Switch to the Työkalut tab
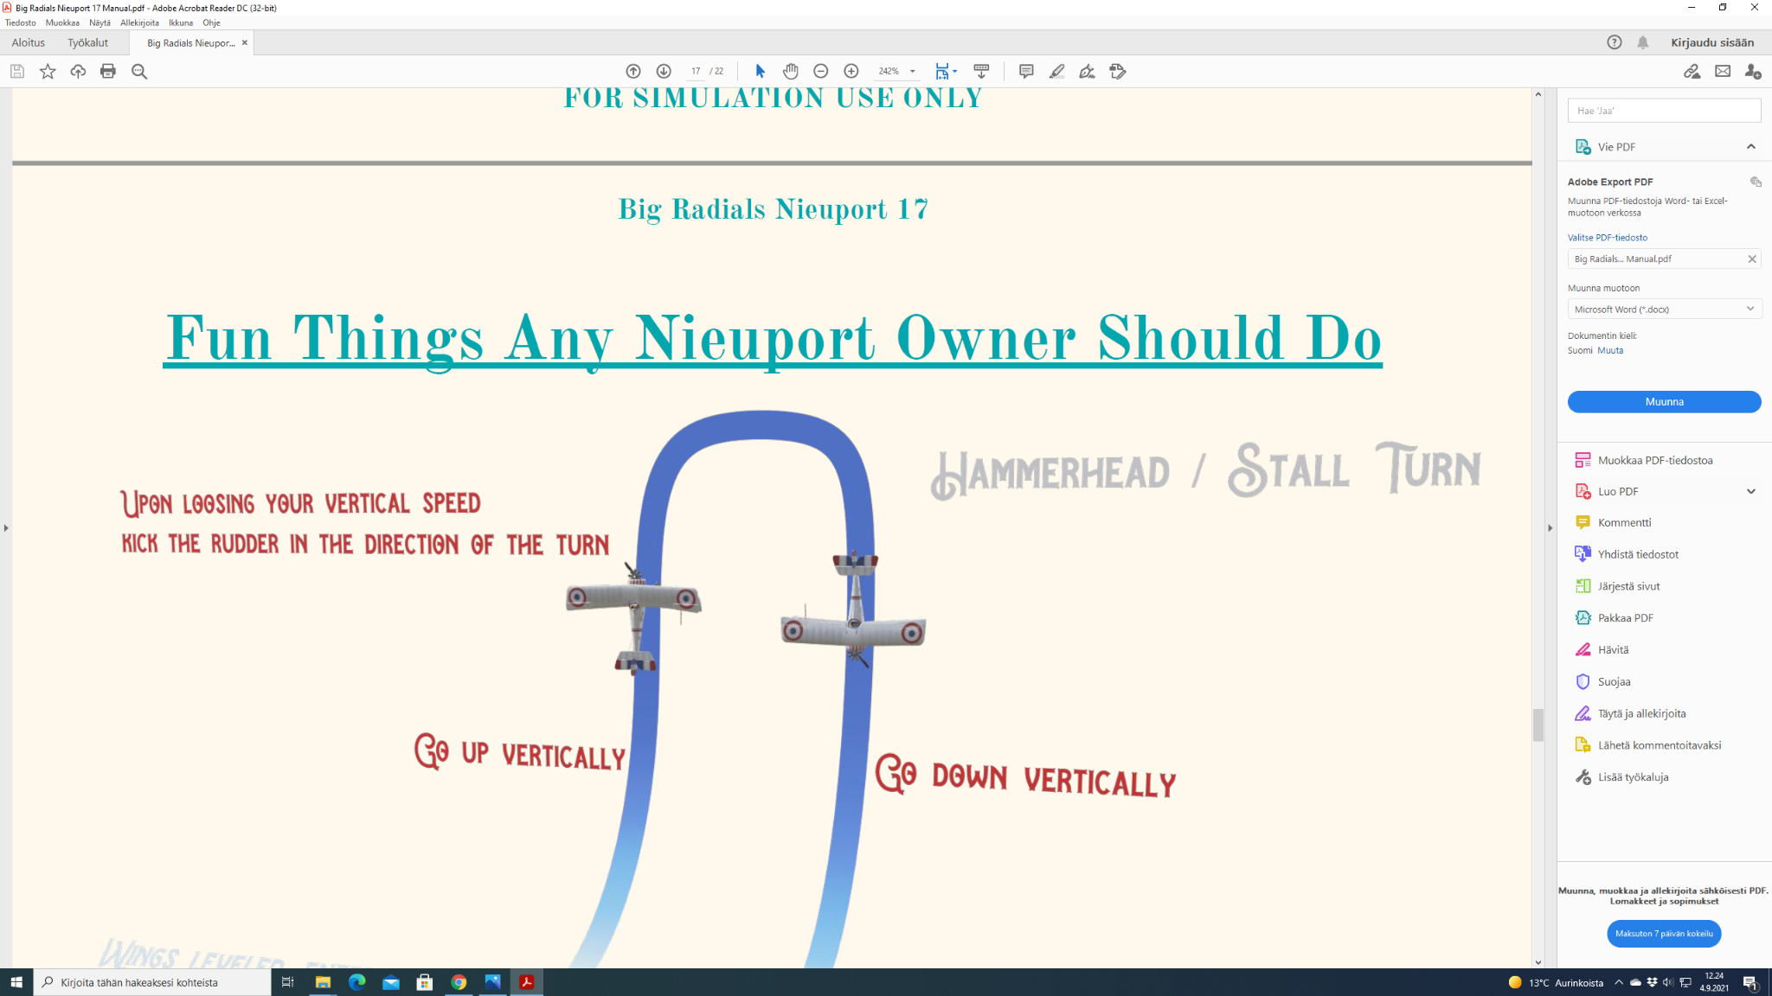Screen dimensions: 1772x996 click(88, 42)
